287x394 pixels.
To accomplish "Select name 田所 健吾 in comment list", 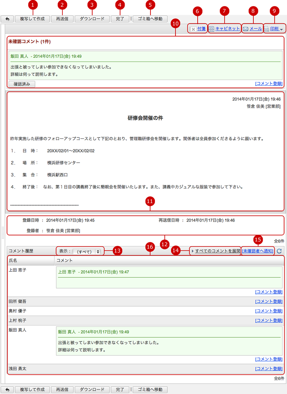I will pyautogui.click(x=17, y=302).
